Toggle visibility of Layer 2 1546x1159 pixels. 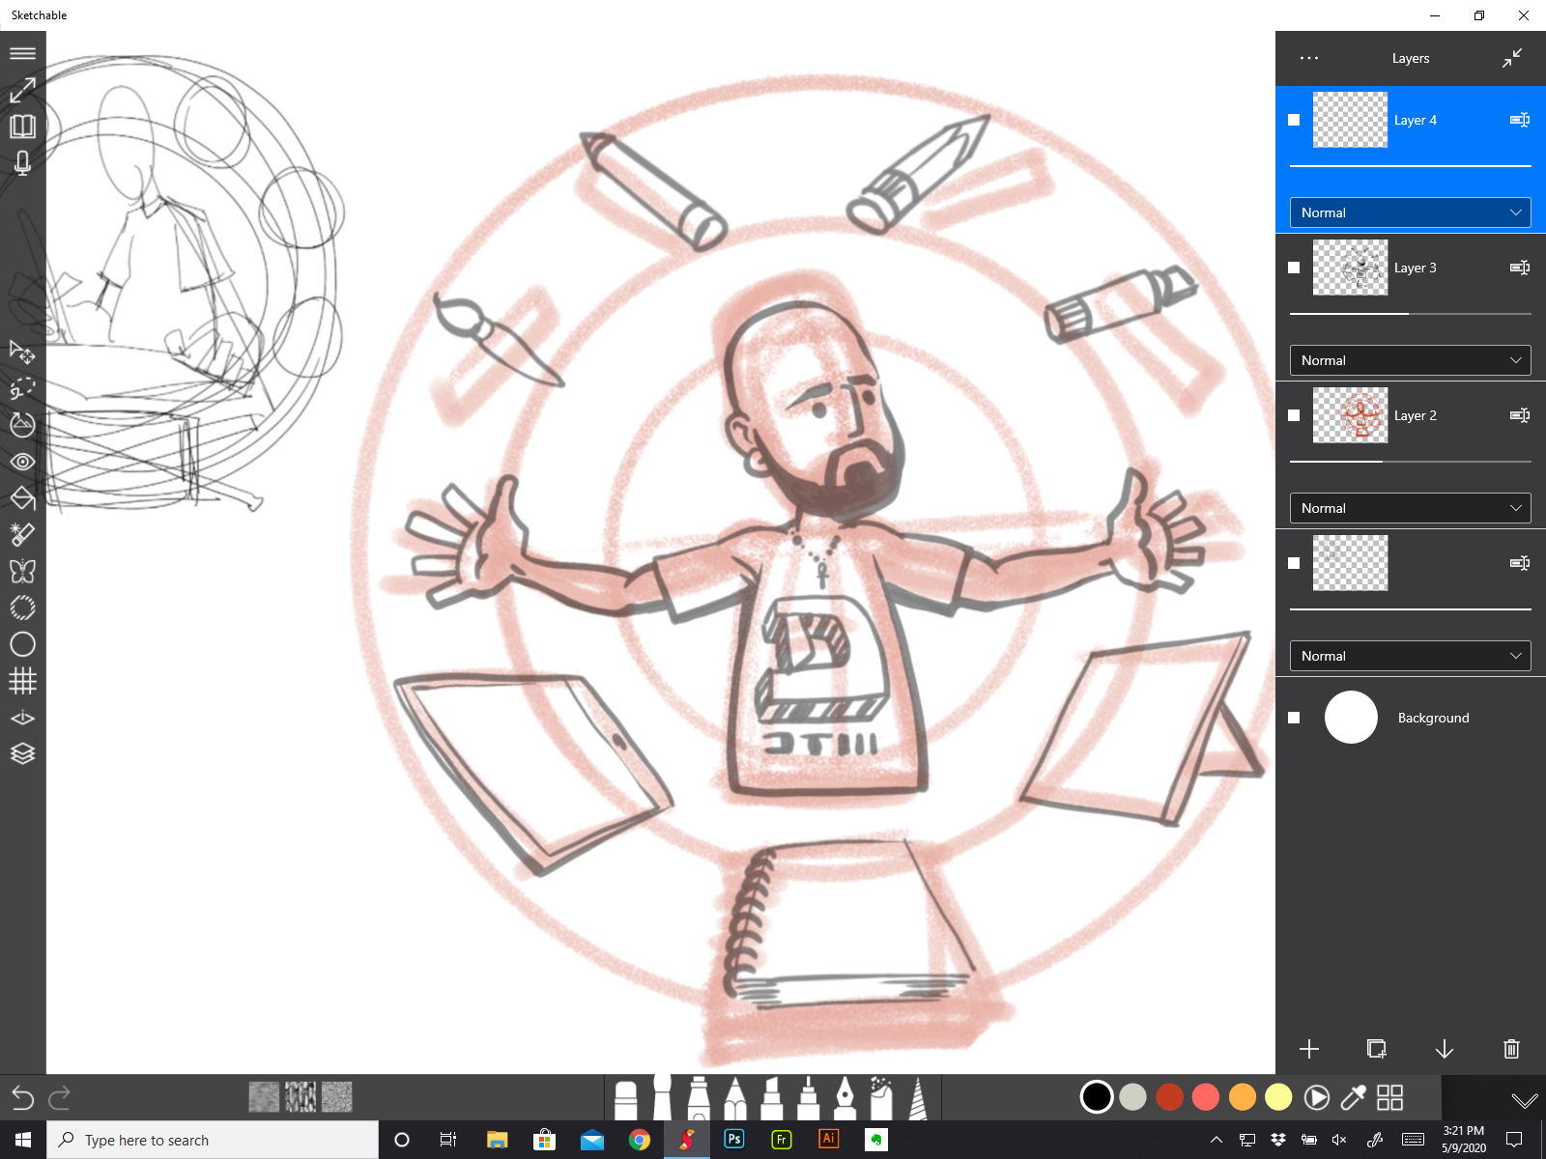coord(1294,415)
